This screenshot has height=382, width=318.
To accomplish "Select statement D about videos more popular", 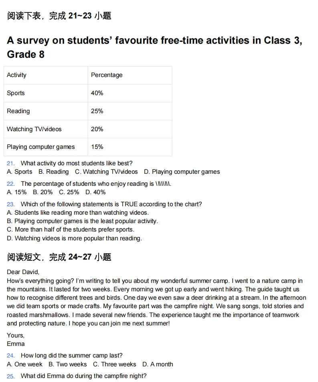I will pyautogui.click(x=74, y=238).
